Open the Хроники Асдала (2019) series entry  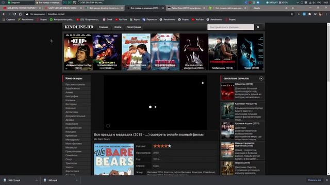(246, 123)
